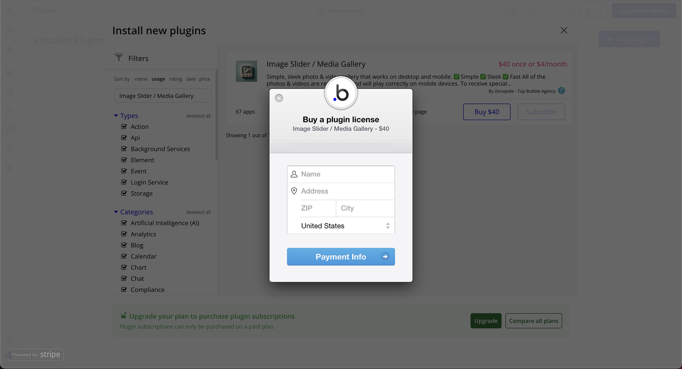
Task: Uncheck the Background Services type filter
Action: pyautogui.click(x=124, y=149)
